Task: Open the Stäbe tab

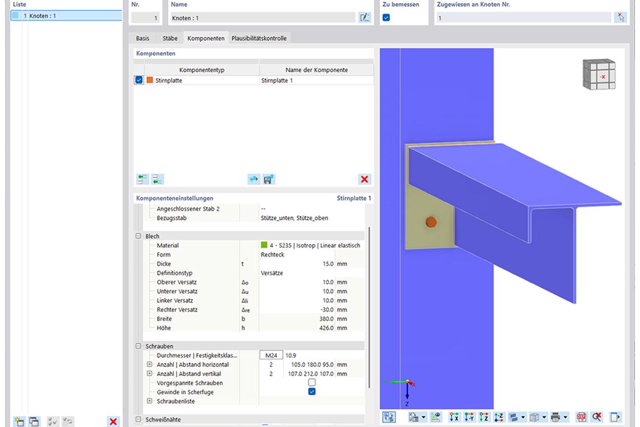Action: coord(170,38)
